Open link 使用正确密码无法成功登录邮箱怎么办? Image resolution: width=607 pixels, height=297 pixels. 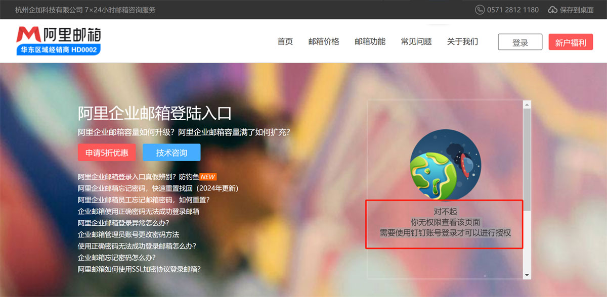[137, 246]
